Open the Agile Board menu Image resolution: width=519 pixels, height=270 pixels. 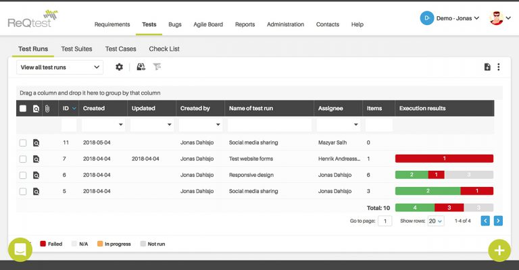pyautogui.click(x=208, y=24)
